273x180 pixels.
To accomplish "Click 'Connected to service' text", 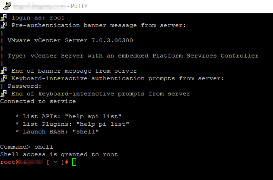I will click(x=38, y=101).
